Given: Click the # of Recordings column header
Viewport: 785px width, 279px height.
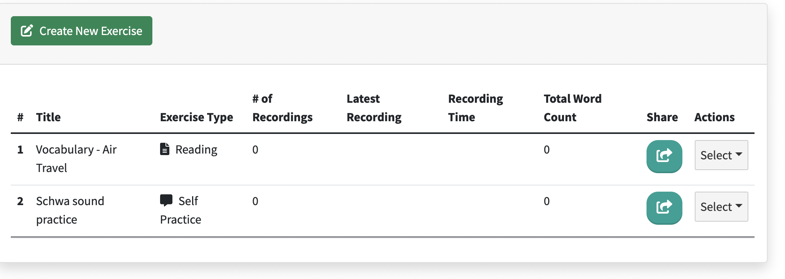Looking at the screenshot, I should coord(282,108).
